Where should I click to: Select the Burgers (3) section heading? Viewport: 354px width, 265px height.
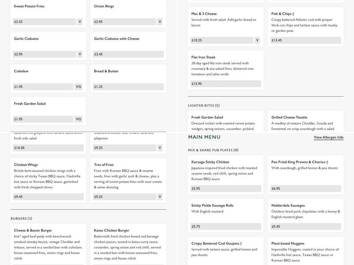point(21,219)
